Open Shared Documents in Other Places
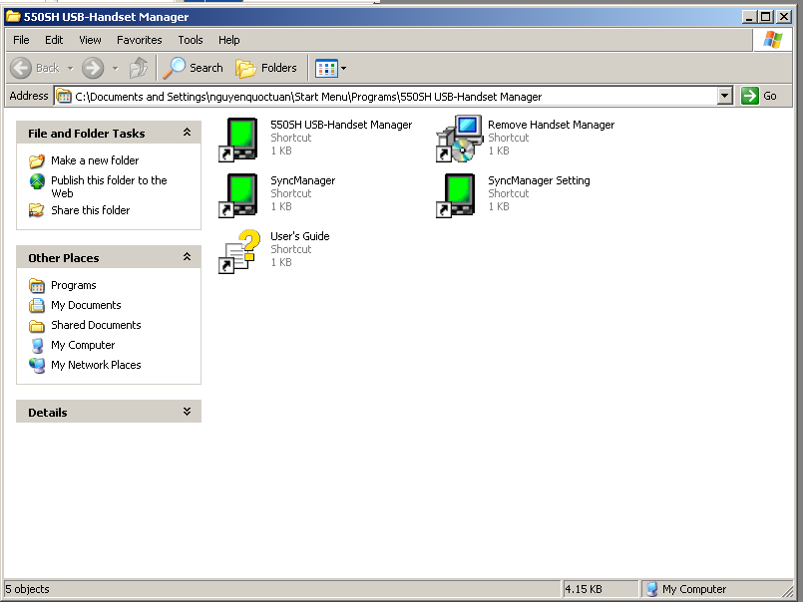 point(96,325)
